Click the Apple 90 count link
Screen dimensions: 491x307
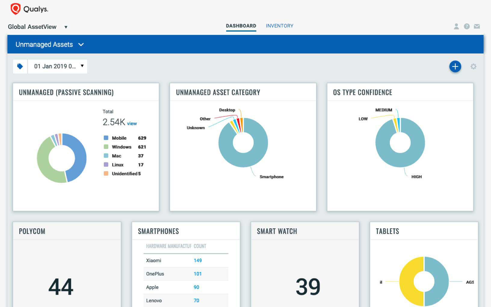click(x=196, y=287)
